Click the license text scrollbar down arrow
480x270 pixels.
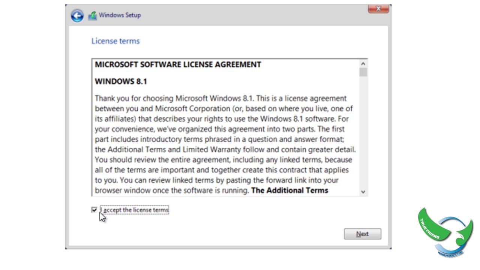coord(363,192)
